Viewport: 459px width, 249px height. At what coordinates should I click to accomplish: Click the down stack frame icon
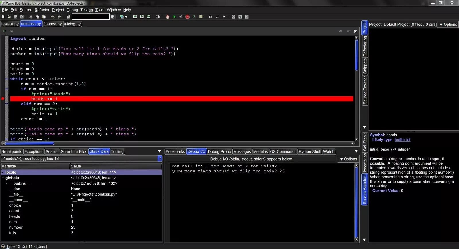(x=247, y=17)
